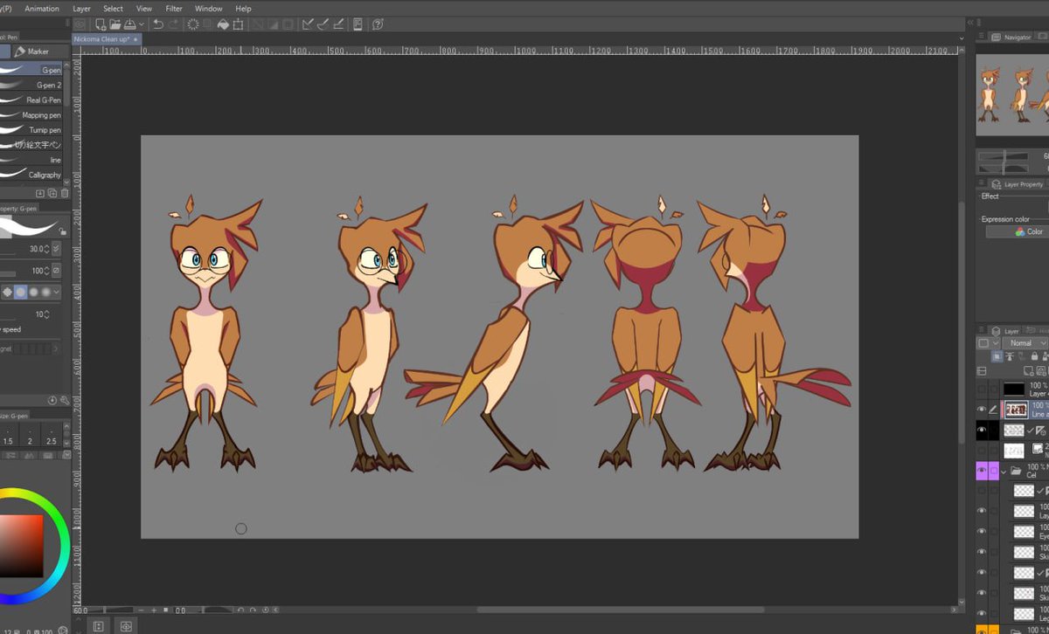Click the wrench sub tool detail icon
1049x634 pixels.
pos(65,399)
